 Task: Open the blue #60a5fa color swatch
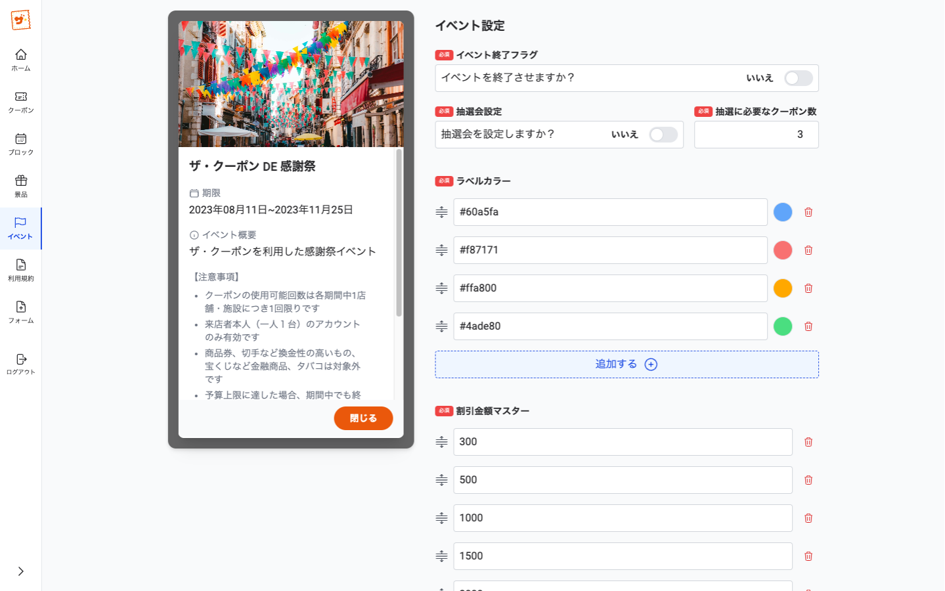click(x=783, y=212)
